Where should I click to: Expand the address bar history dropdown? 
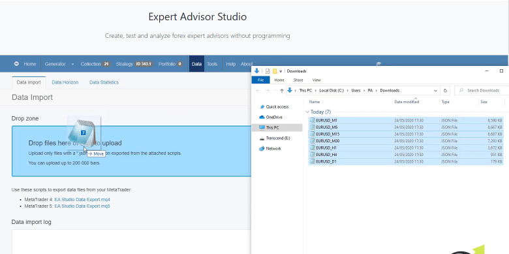[x=436, y=91]
